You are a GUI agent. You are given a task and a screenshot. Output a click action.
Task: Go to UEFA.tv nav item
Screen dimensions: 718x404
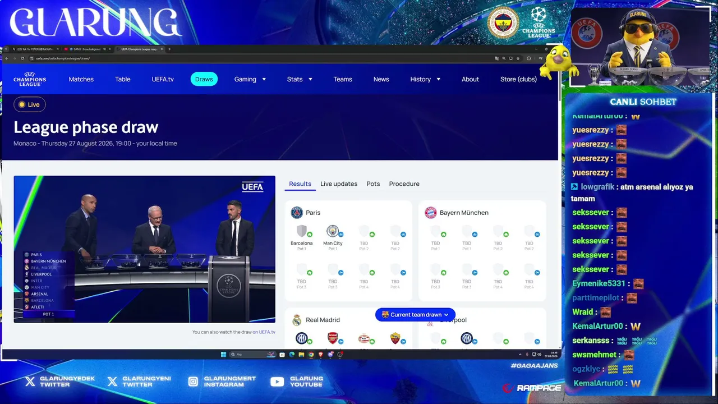(163, 79)
